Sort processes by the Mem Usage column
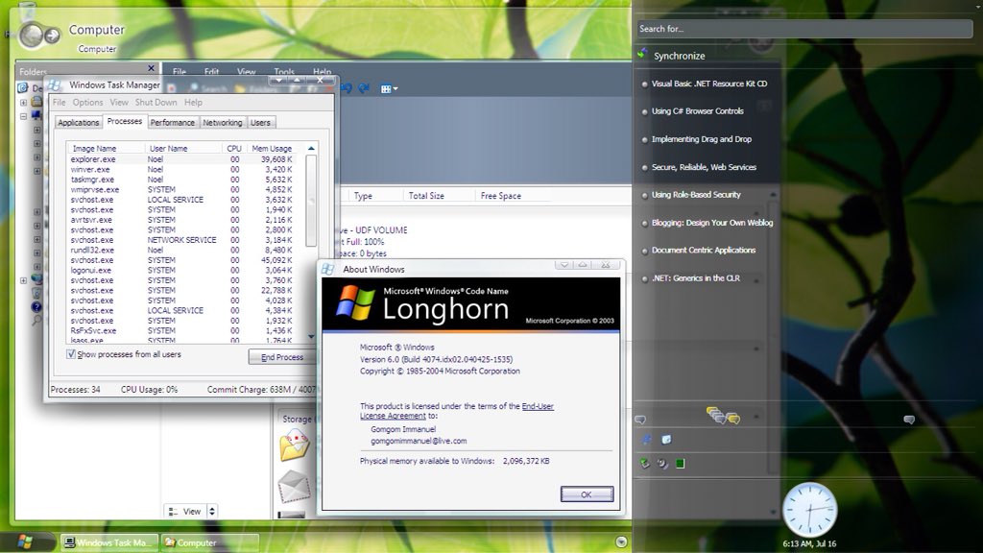 coord(272,149)
